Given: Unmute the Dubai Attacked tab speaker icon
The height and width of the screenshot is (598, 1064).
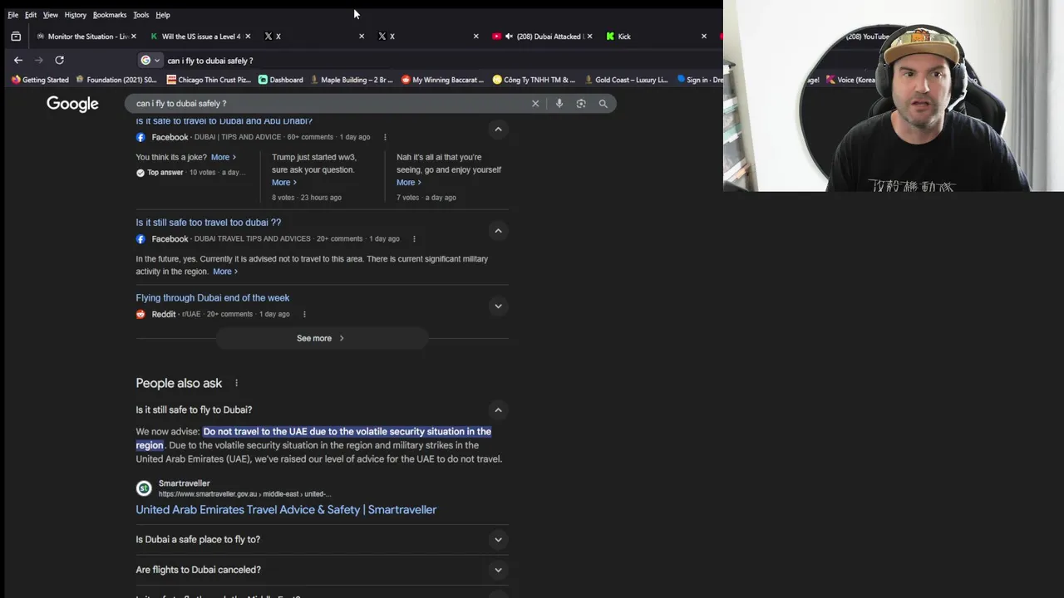Looking at the screenshot, I should click(509, 37).
